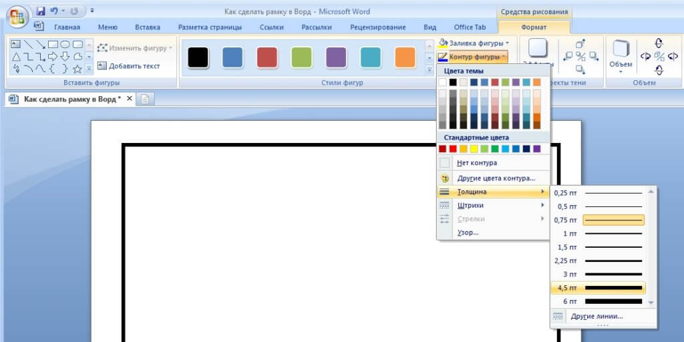Expand the 'Заливка фигуры' dropdown

(476, 43)
